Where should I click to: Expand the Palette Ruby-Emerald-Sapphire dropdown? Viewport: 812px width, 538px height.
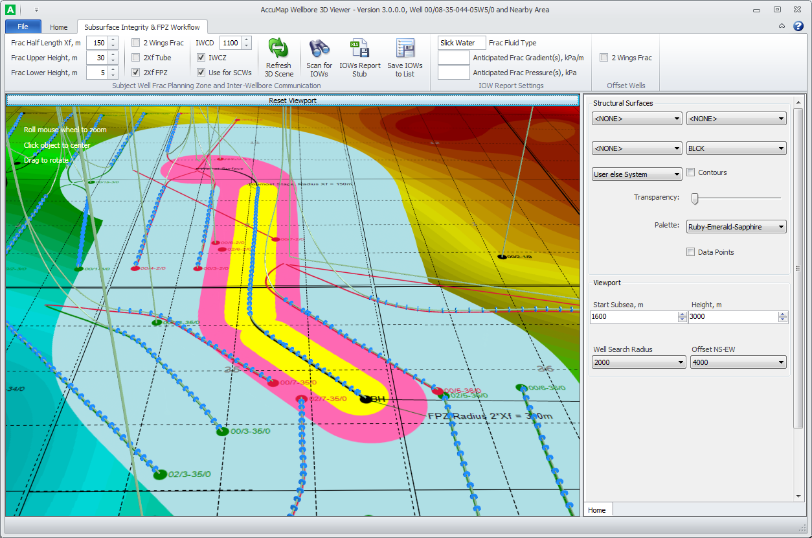click(736, 227)
